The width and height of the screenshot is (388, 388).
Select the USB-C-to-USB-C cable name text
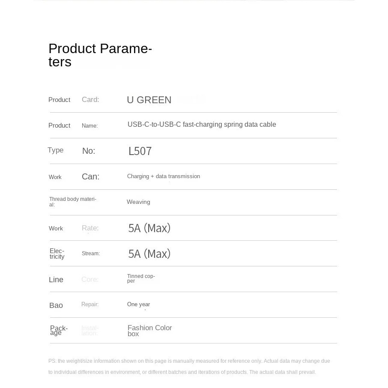(x=202, y=125)
